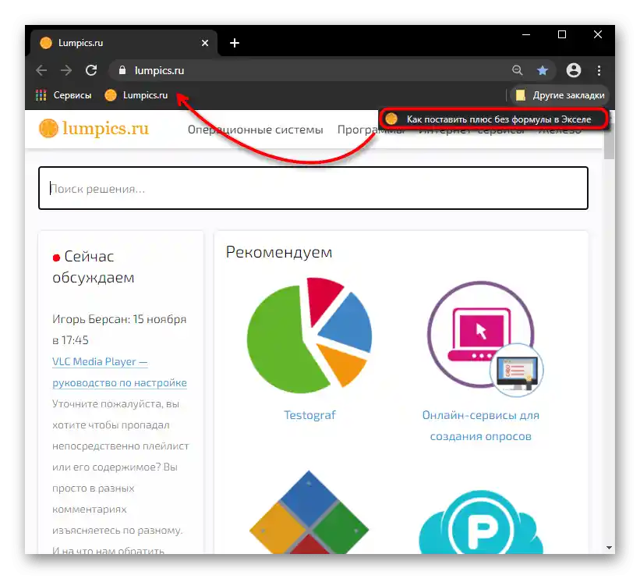Open the zoom magnifier in the address bar
This screenshot has height=579, width=640.
pyautogui.click(x=517, y=70)
